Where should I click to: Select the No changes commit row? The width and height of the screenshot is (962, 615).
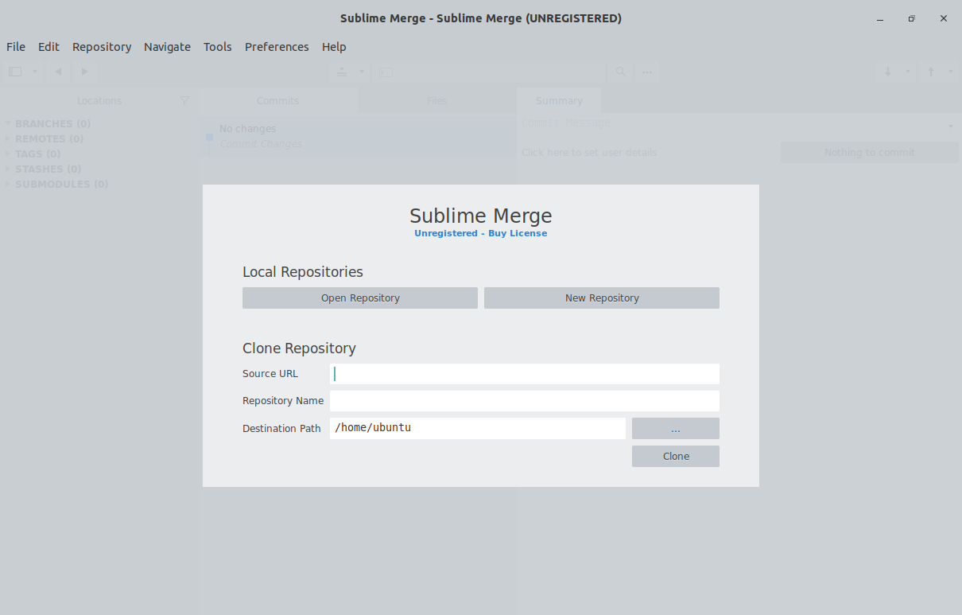pyautogui.click(x=356, y=136)
